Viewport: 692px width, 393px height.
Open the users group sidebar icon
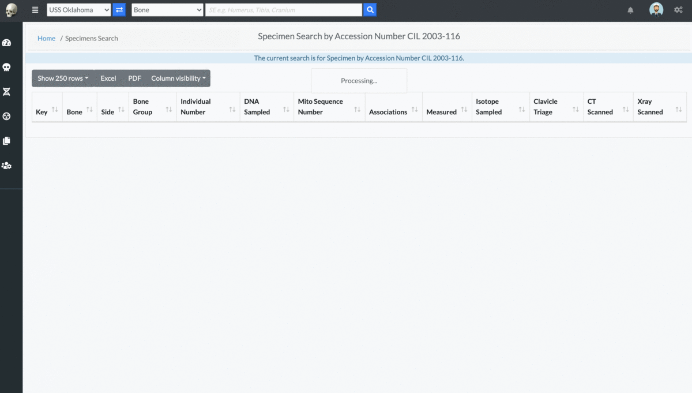(7, 166)
